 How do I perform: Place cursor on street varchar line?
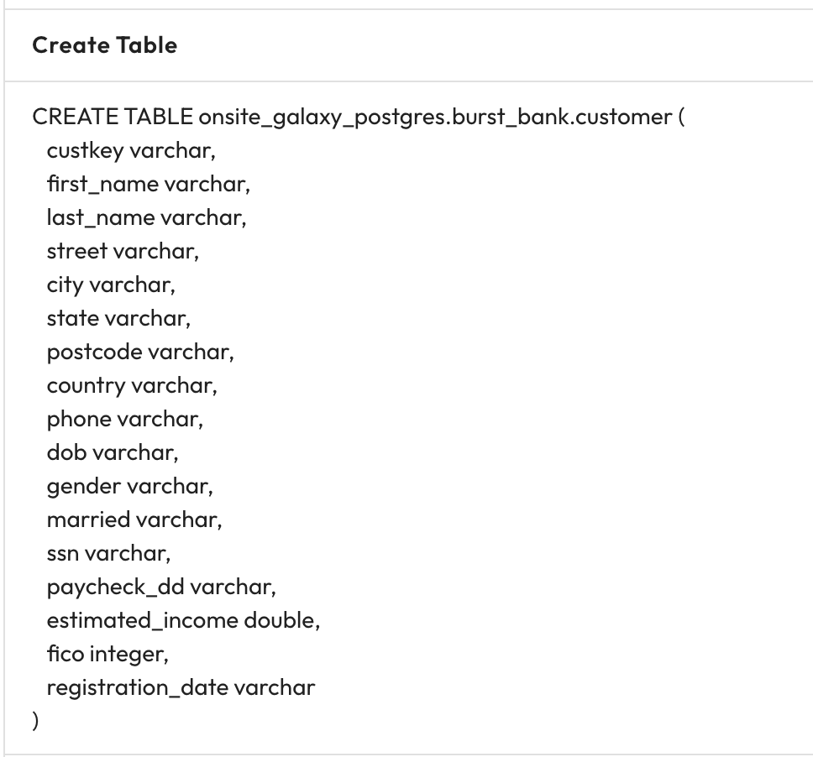[123, 251]
